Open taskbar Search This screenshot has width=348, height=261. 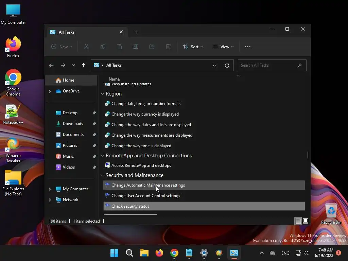coord(129,253)
